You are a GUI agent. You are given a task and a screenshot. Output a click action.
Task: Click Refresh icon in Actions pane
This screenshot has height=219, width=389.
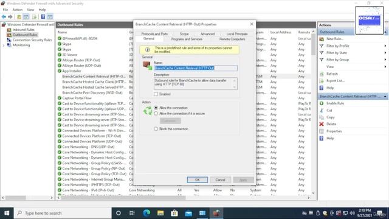pyautogui.click(x=322, y=74)
